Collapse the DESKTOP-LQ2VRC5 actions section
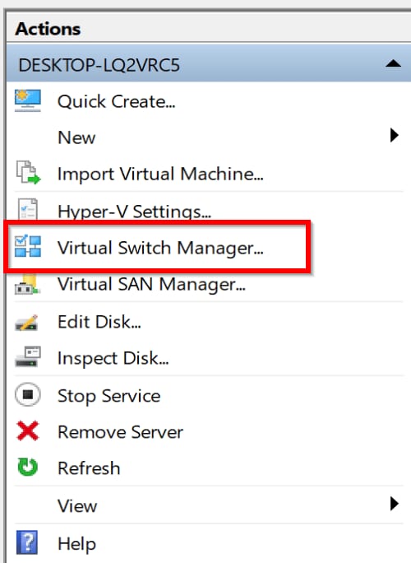Screen dimensions: 411x563 point(393,64)
